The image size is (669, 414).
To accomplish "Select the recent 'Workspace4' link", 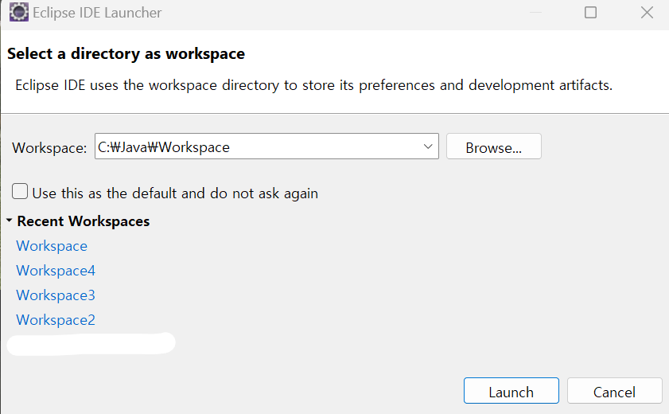I will (x=56, y=271).
